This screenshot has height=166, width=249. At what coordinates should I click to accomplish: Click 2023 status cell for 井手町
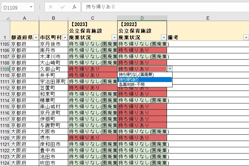tap(93, 75)
